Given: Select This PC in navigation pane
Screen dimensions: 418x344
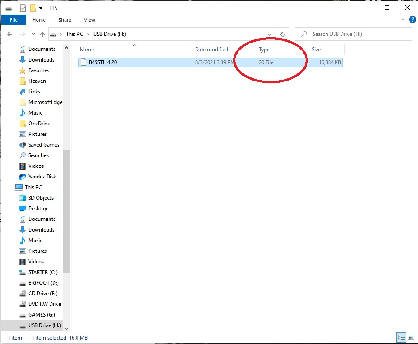Looking at the screenshot, I should click(x=33, y=187).
